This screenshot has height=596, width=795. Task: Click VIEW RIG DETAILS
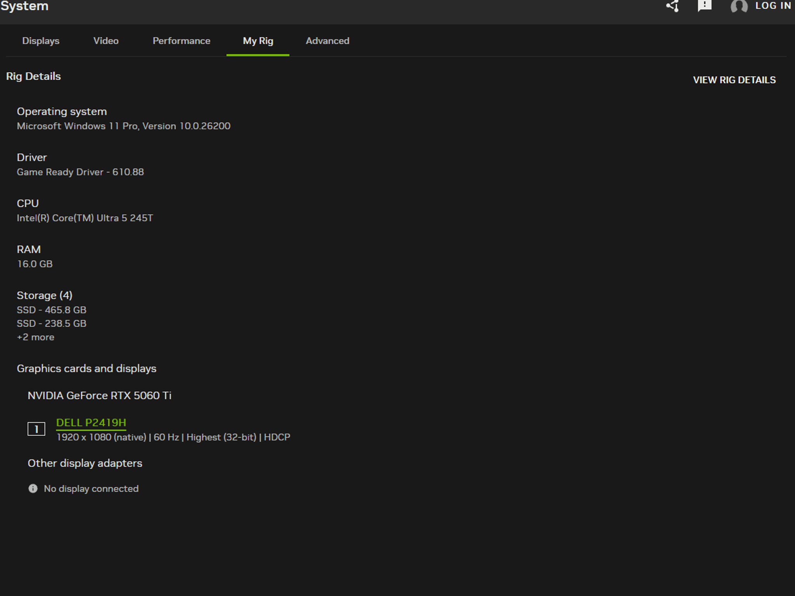click(x=734, y=80)
